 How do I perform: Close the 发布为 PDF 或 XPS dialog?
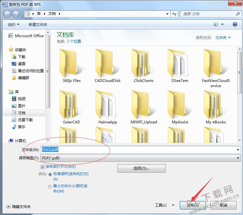[x=235, y=3]
